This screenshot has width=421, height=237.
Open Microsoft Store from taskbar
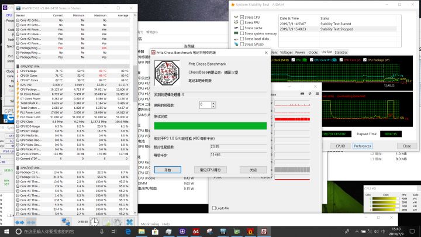coord(155,231)
